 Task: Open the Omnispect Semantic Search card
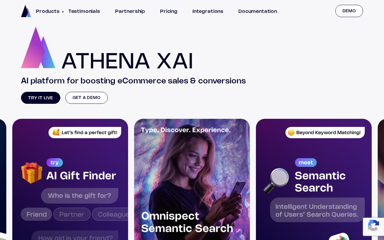click(x=192, y=179)
